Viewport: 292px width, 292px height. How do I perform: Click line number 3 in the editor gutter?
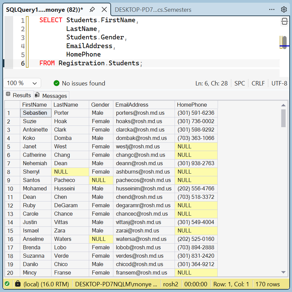[x=23, y=38]
